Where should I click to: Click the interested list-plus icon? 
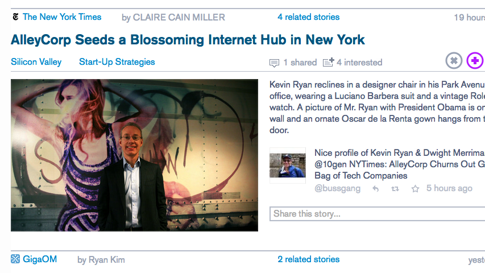[x=328, y=62]
